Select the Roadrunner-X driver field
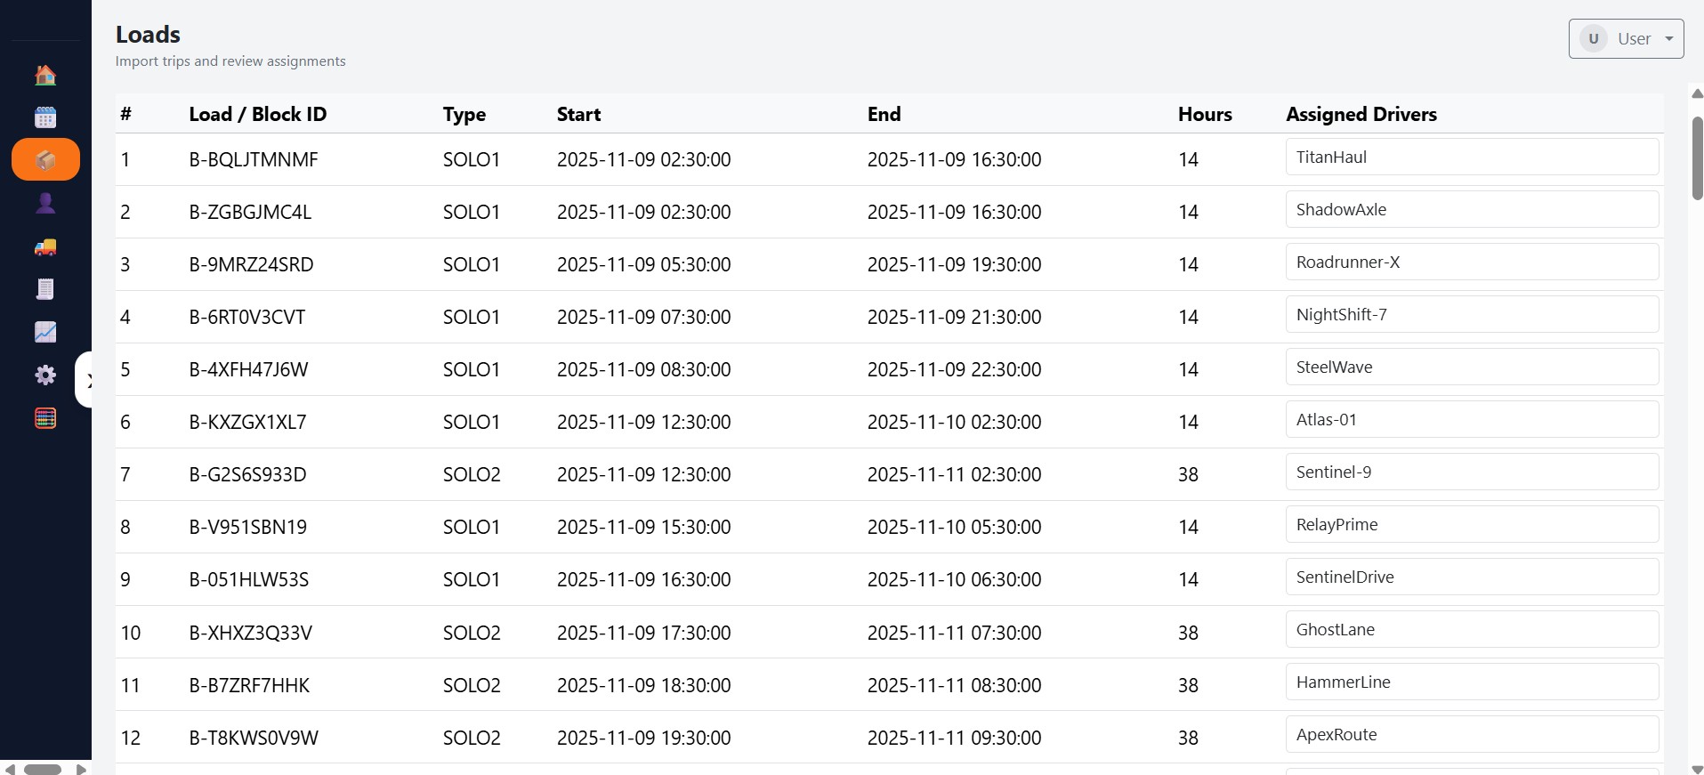The width and height of the screenshot is (1704, 775). point(1472,262)
